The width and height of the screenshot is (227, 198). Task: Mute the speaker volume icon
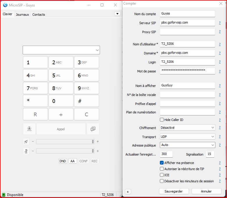click(26, 142)
